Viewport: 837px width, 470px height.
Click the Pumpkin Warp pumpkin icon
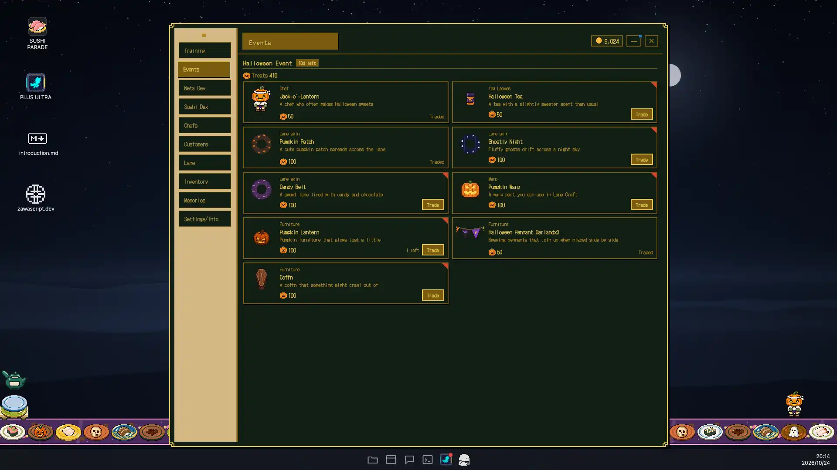coord(470,189)
